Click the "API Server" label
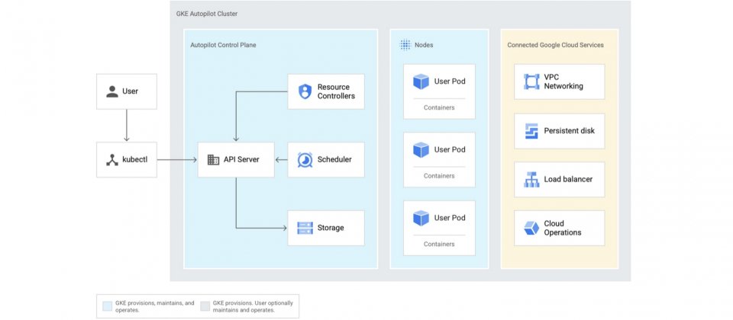 point(241,159)
